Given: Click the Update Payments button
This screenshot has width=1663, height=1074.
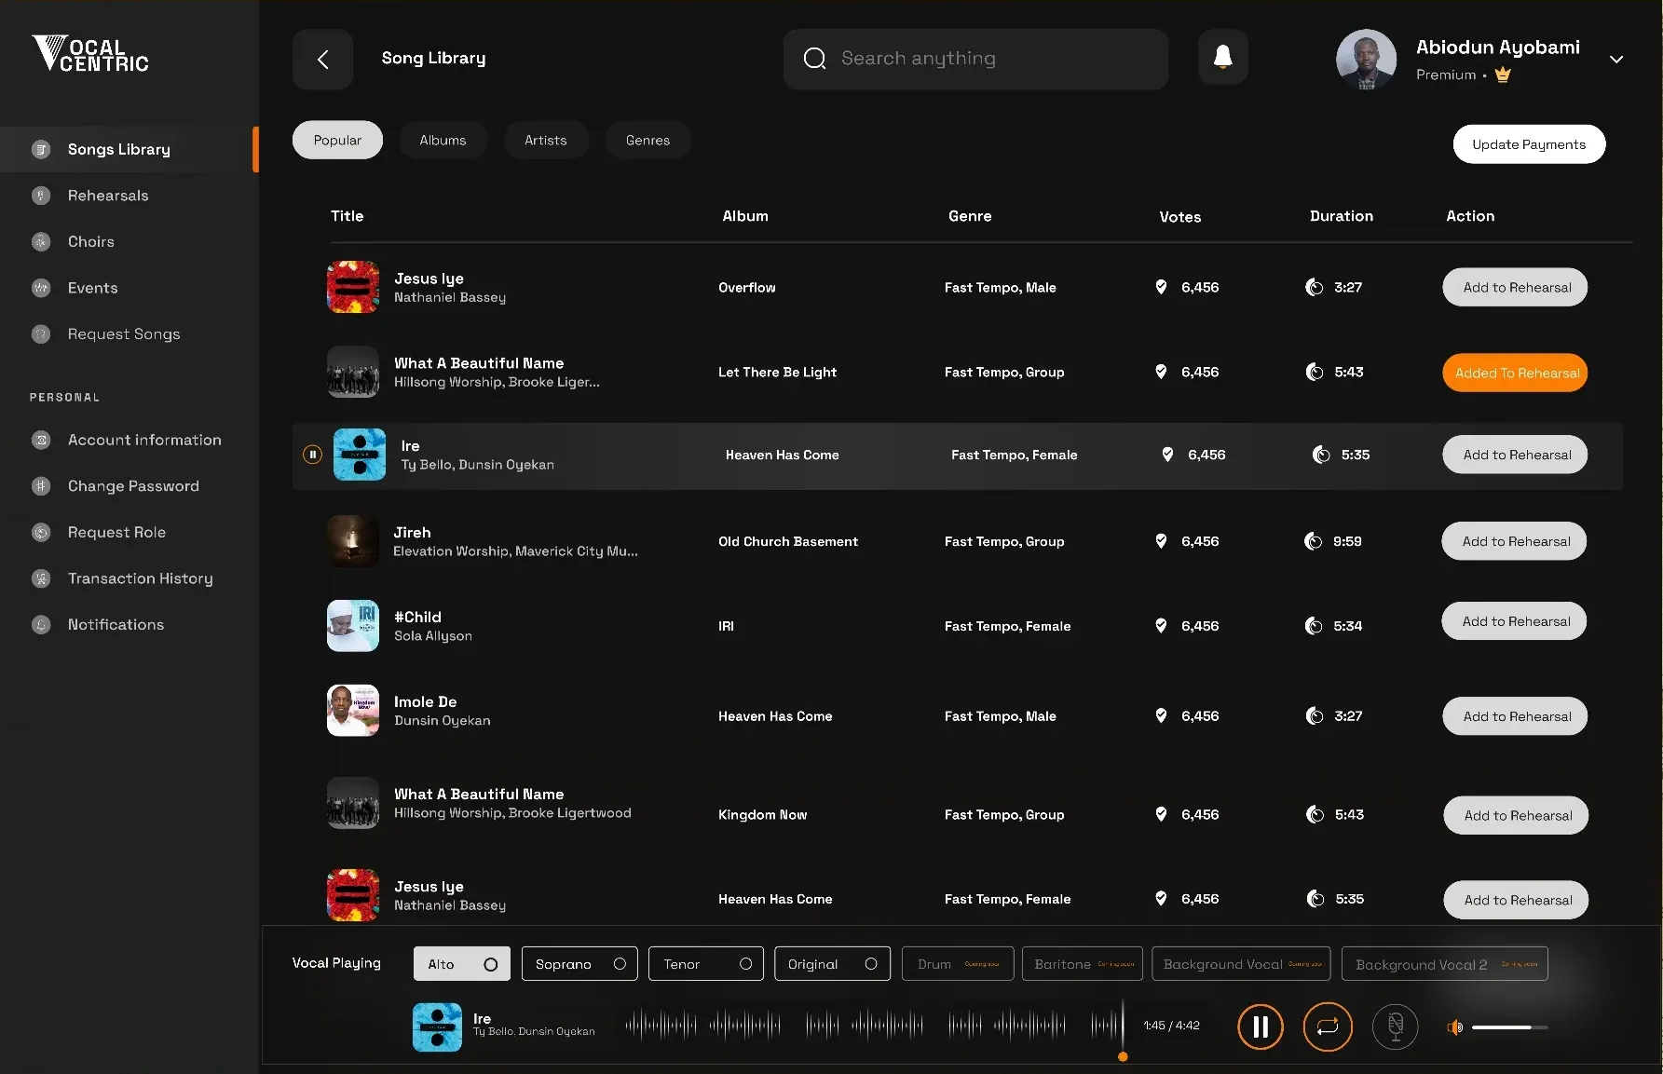Looking at the screenshot, I should [x=1529, y=144].
